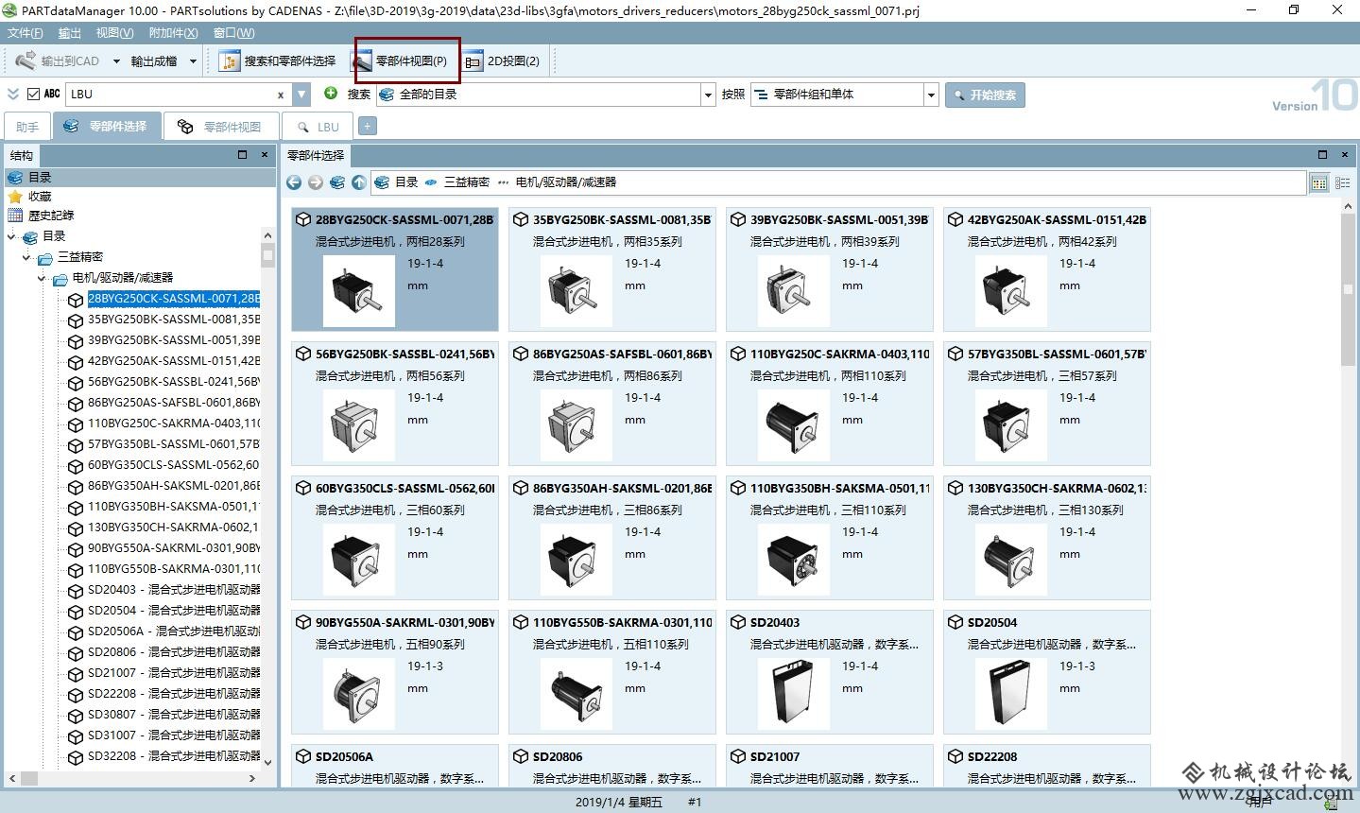
Task: Click navigate back arrow icon
Action: pyautogui.click(x=294, y=182)
